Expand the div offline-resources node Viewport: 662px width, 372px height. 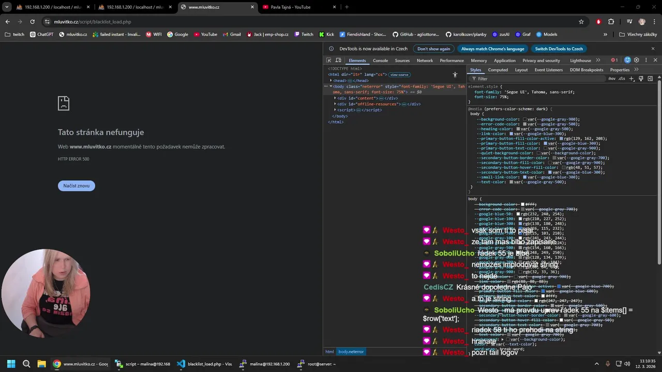(335, 104)
